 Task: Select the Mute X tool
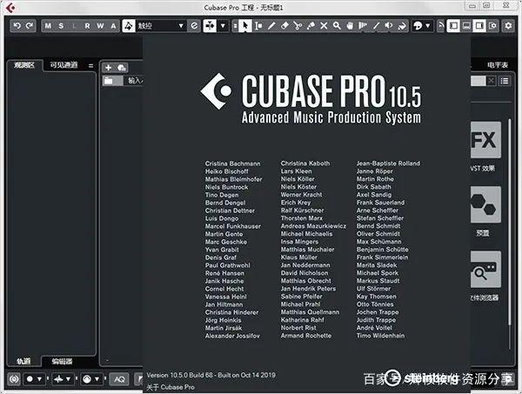(324, 25)
